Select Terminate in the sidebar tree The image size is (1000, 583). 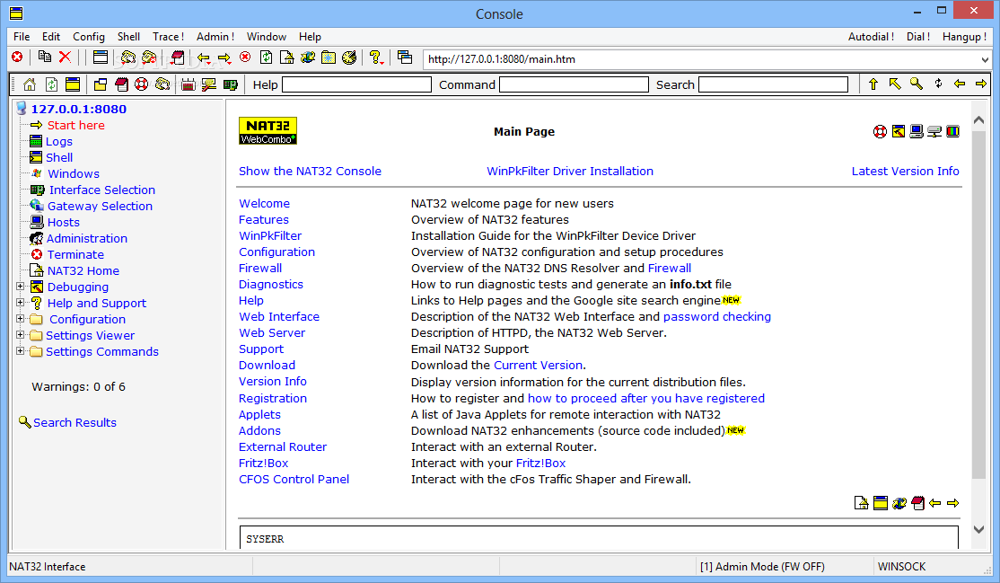click(x=75, y=254)
